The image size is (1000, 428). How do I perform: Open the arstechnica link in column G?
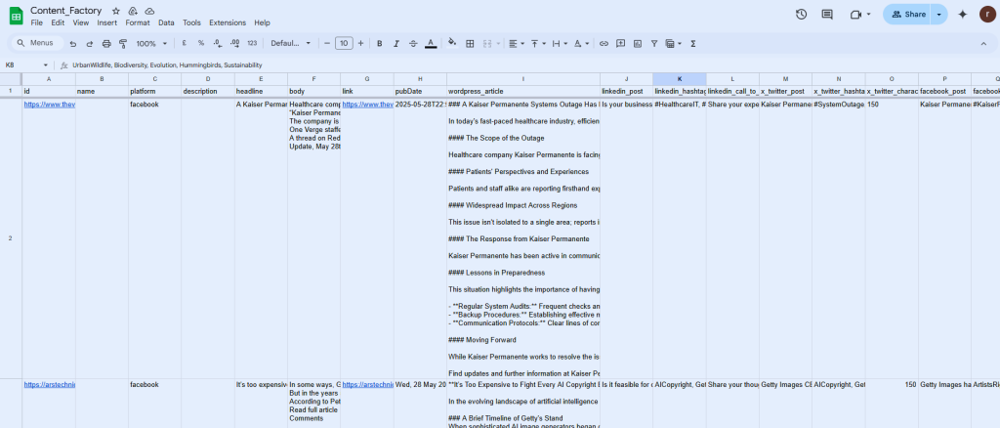367,385
